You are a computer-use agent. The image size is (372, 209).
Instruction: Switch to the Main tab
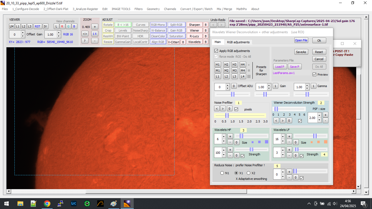pos(218,42)
